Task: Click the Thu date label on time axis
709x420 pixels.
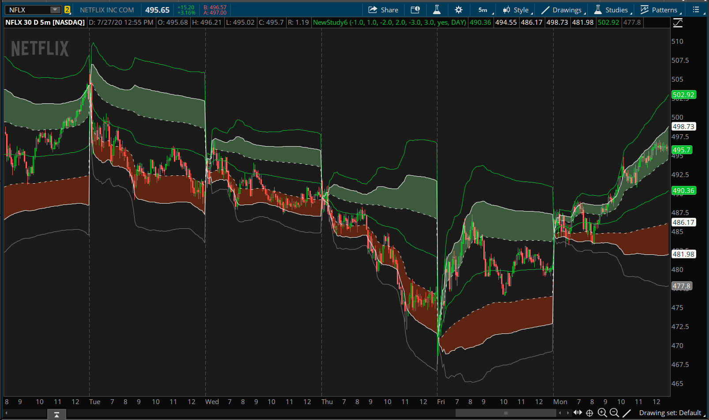Action: 327,401
